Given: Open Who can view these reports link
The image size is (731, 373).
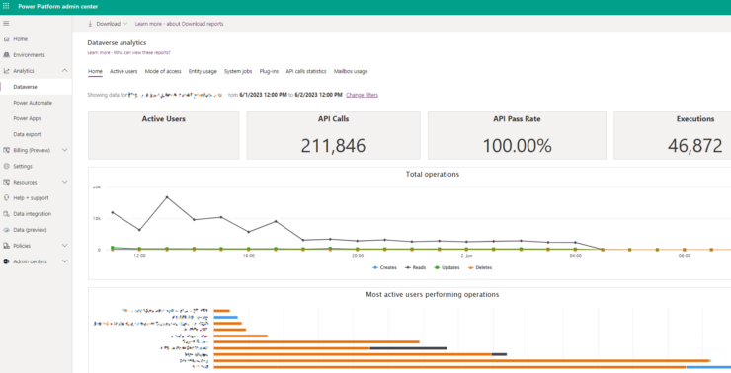Looking at the screenshot, I should pyautogui.click(x=128, y=52).
